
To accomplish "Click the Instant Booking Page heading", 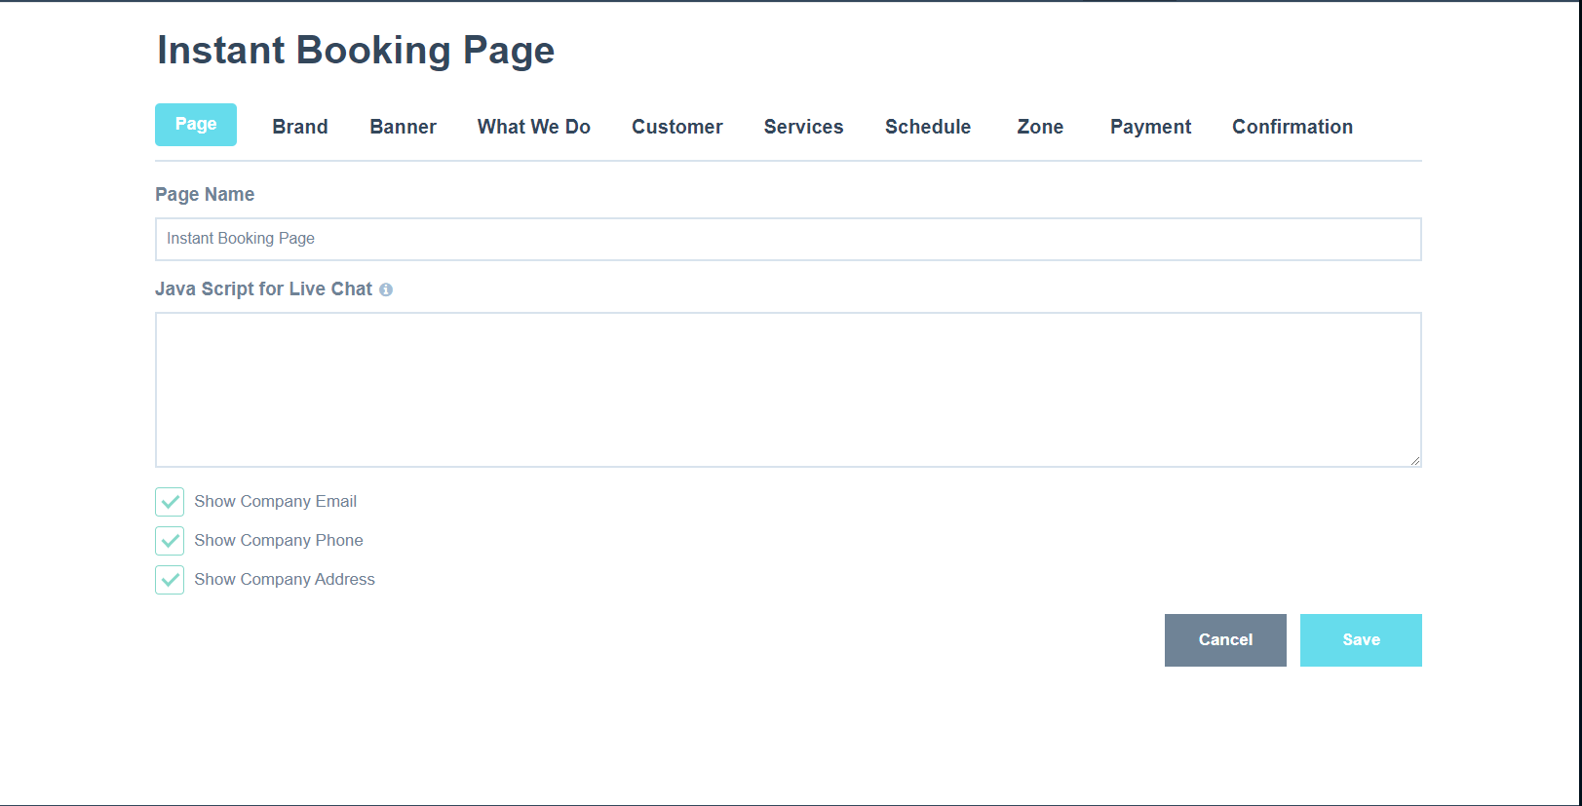I will point(356,50).
